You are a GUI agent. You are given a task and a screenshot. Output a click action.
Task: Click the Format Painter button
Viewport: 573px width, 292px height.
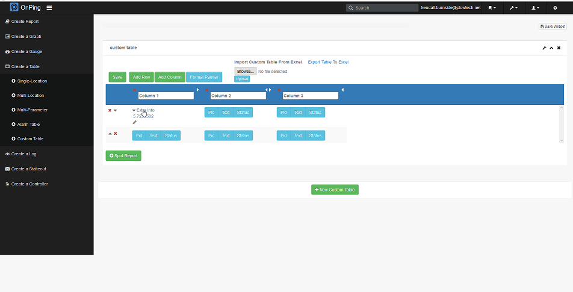204,77
